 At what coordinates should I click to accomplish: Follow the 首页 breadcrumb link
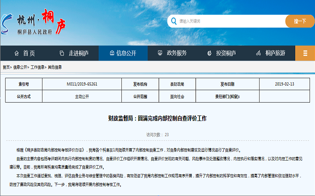coord(6,67)
